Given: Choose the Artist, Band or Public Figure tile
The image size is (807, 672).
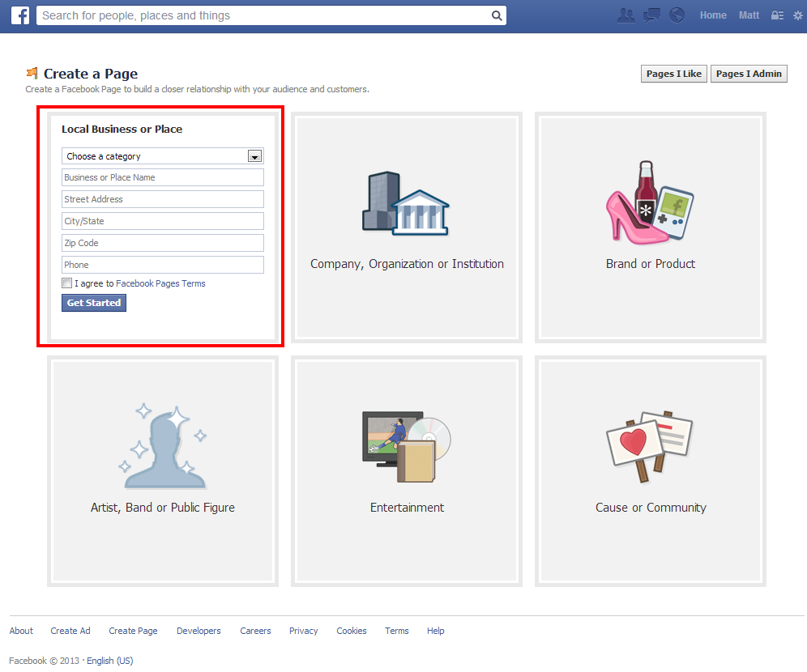Looking at the screenshot, I should 163,470.
